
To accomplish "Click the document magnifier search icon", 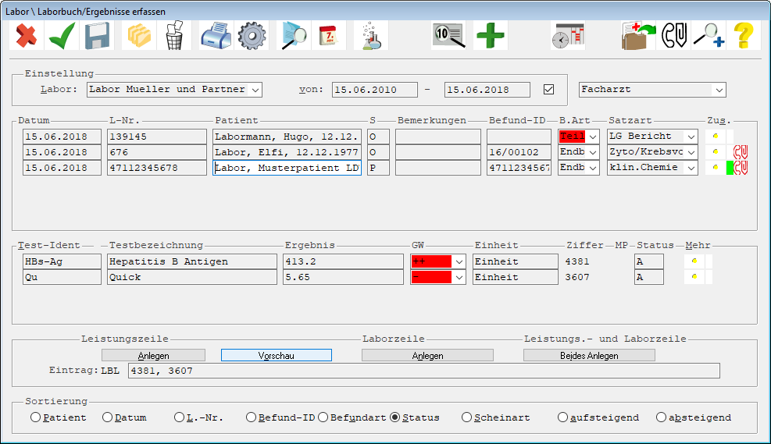I will click(294, 35).
